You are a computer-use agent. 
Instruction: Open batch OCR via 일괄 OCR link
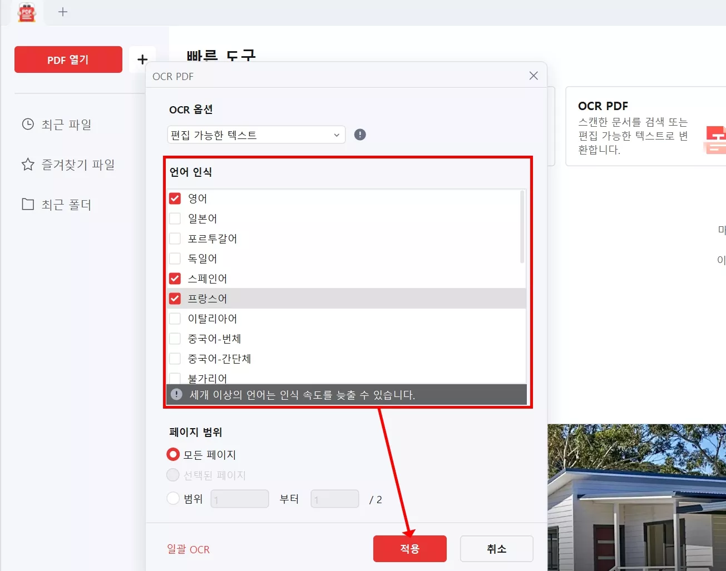[x=188, y=549]
